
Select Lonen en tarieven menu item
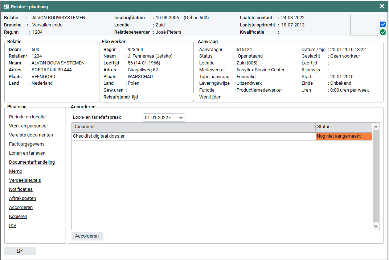(27, 153)
